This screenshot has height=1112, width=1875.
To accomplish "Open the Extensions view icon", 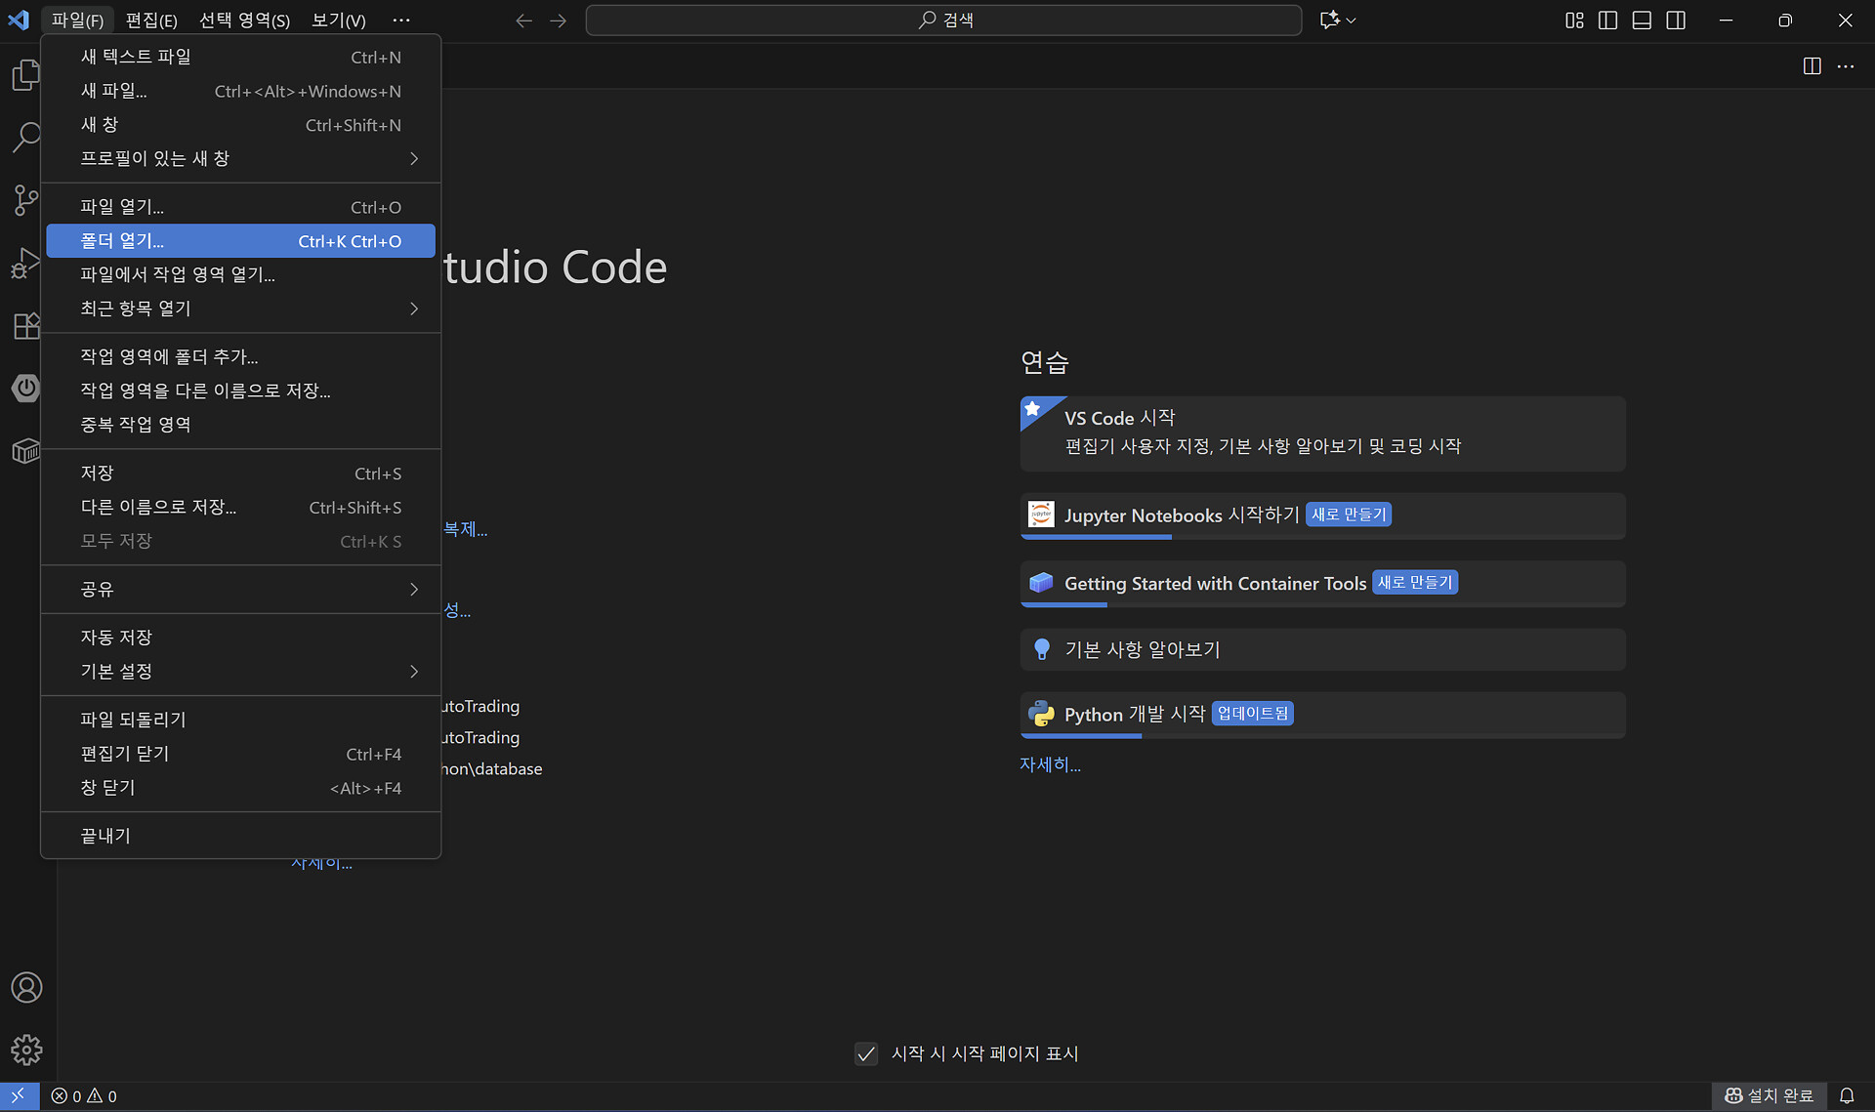I will 26,325.
